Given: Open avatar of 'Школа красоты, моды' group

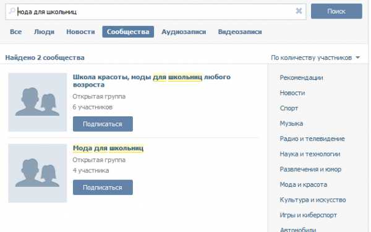Looking at the screenshot, I should (x=38, y=102).
